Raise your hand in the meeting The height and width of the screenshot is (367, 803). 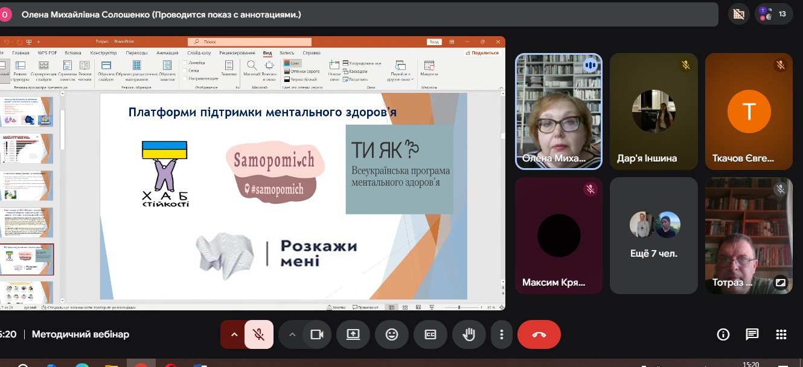(x=469, y=334)
